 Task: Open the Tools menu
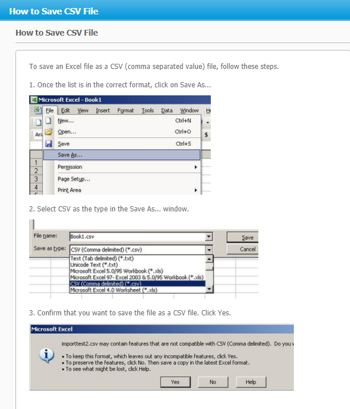148,111
